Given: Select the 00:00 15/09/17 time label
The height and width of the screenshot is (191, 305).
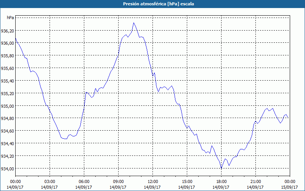Looking at the screenshot, I should click(x=290, y=185).
